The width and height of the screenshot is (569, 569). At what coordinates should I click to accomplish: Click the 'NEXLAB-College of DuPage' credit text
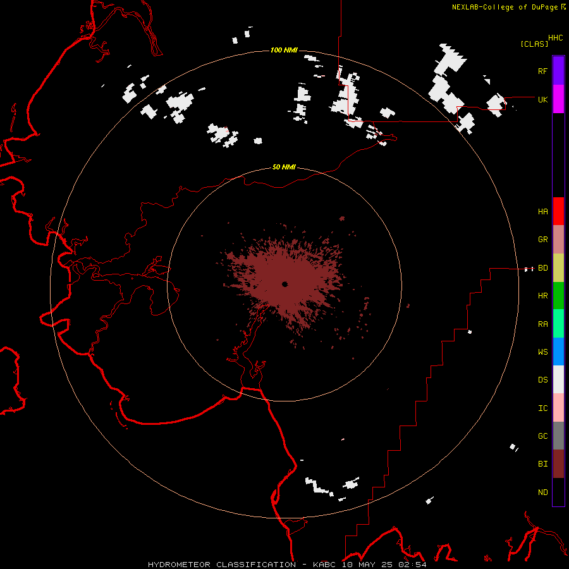click(x=505, y=7)
